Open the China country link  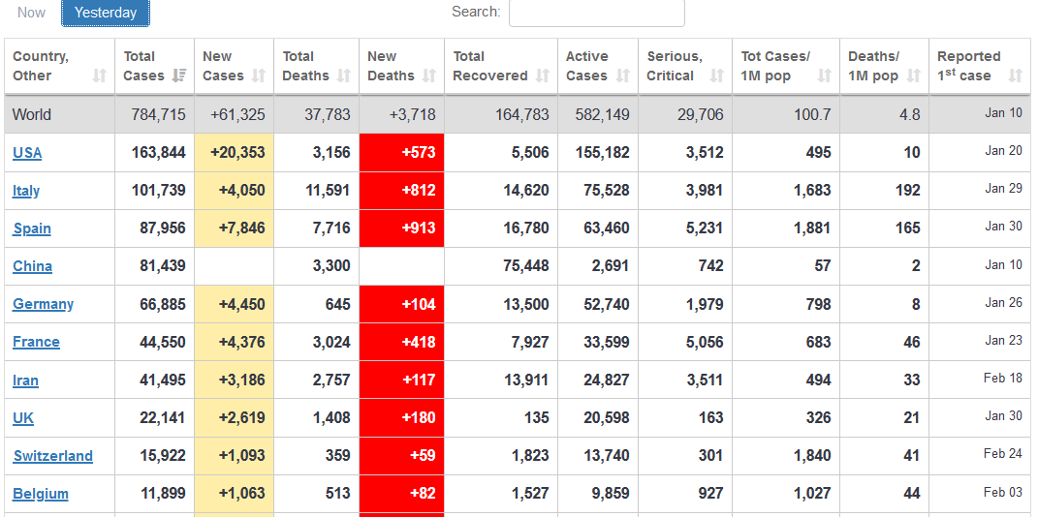(x=32, y=266)
